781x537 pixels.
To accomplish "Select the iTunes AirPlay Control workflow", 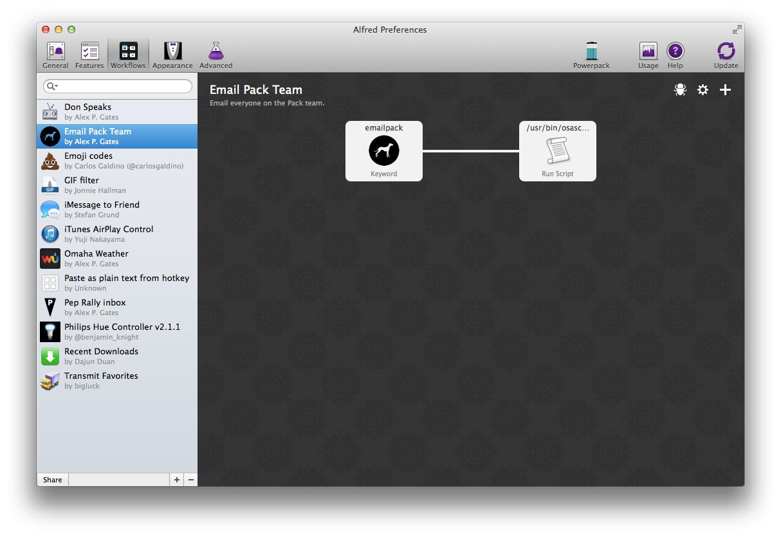I will tap(117, 234).
